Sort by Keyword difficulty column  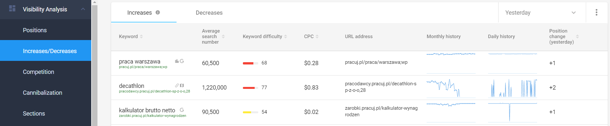[x=285, y=36]
